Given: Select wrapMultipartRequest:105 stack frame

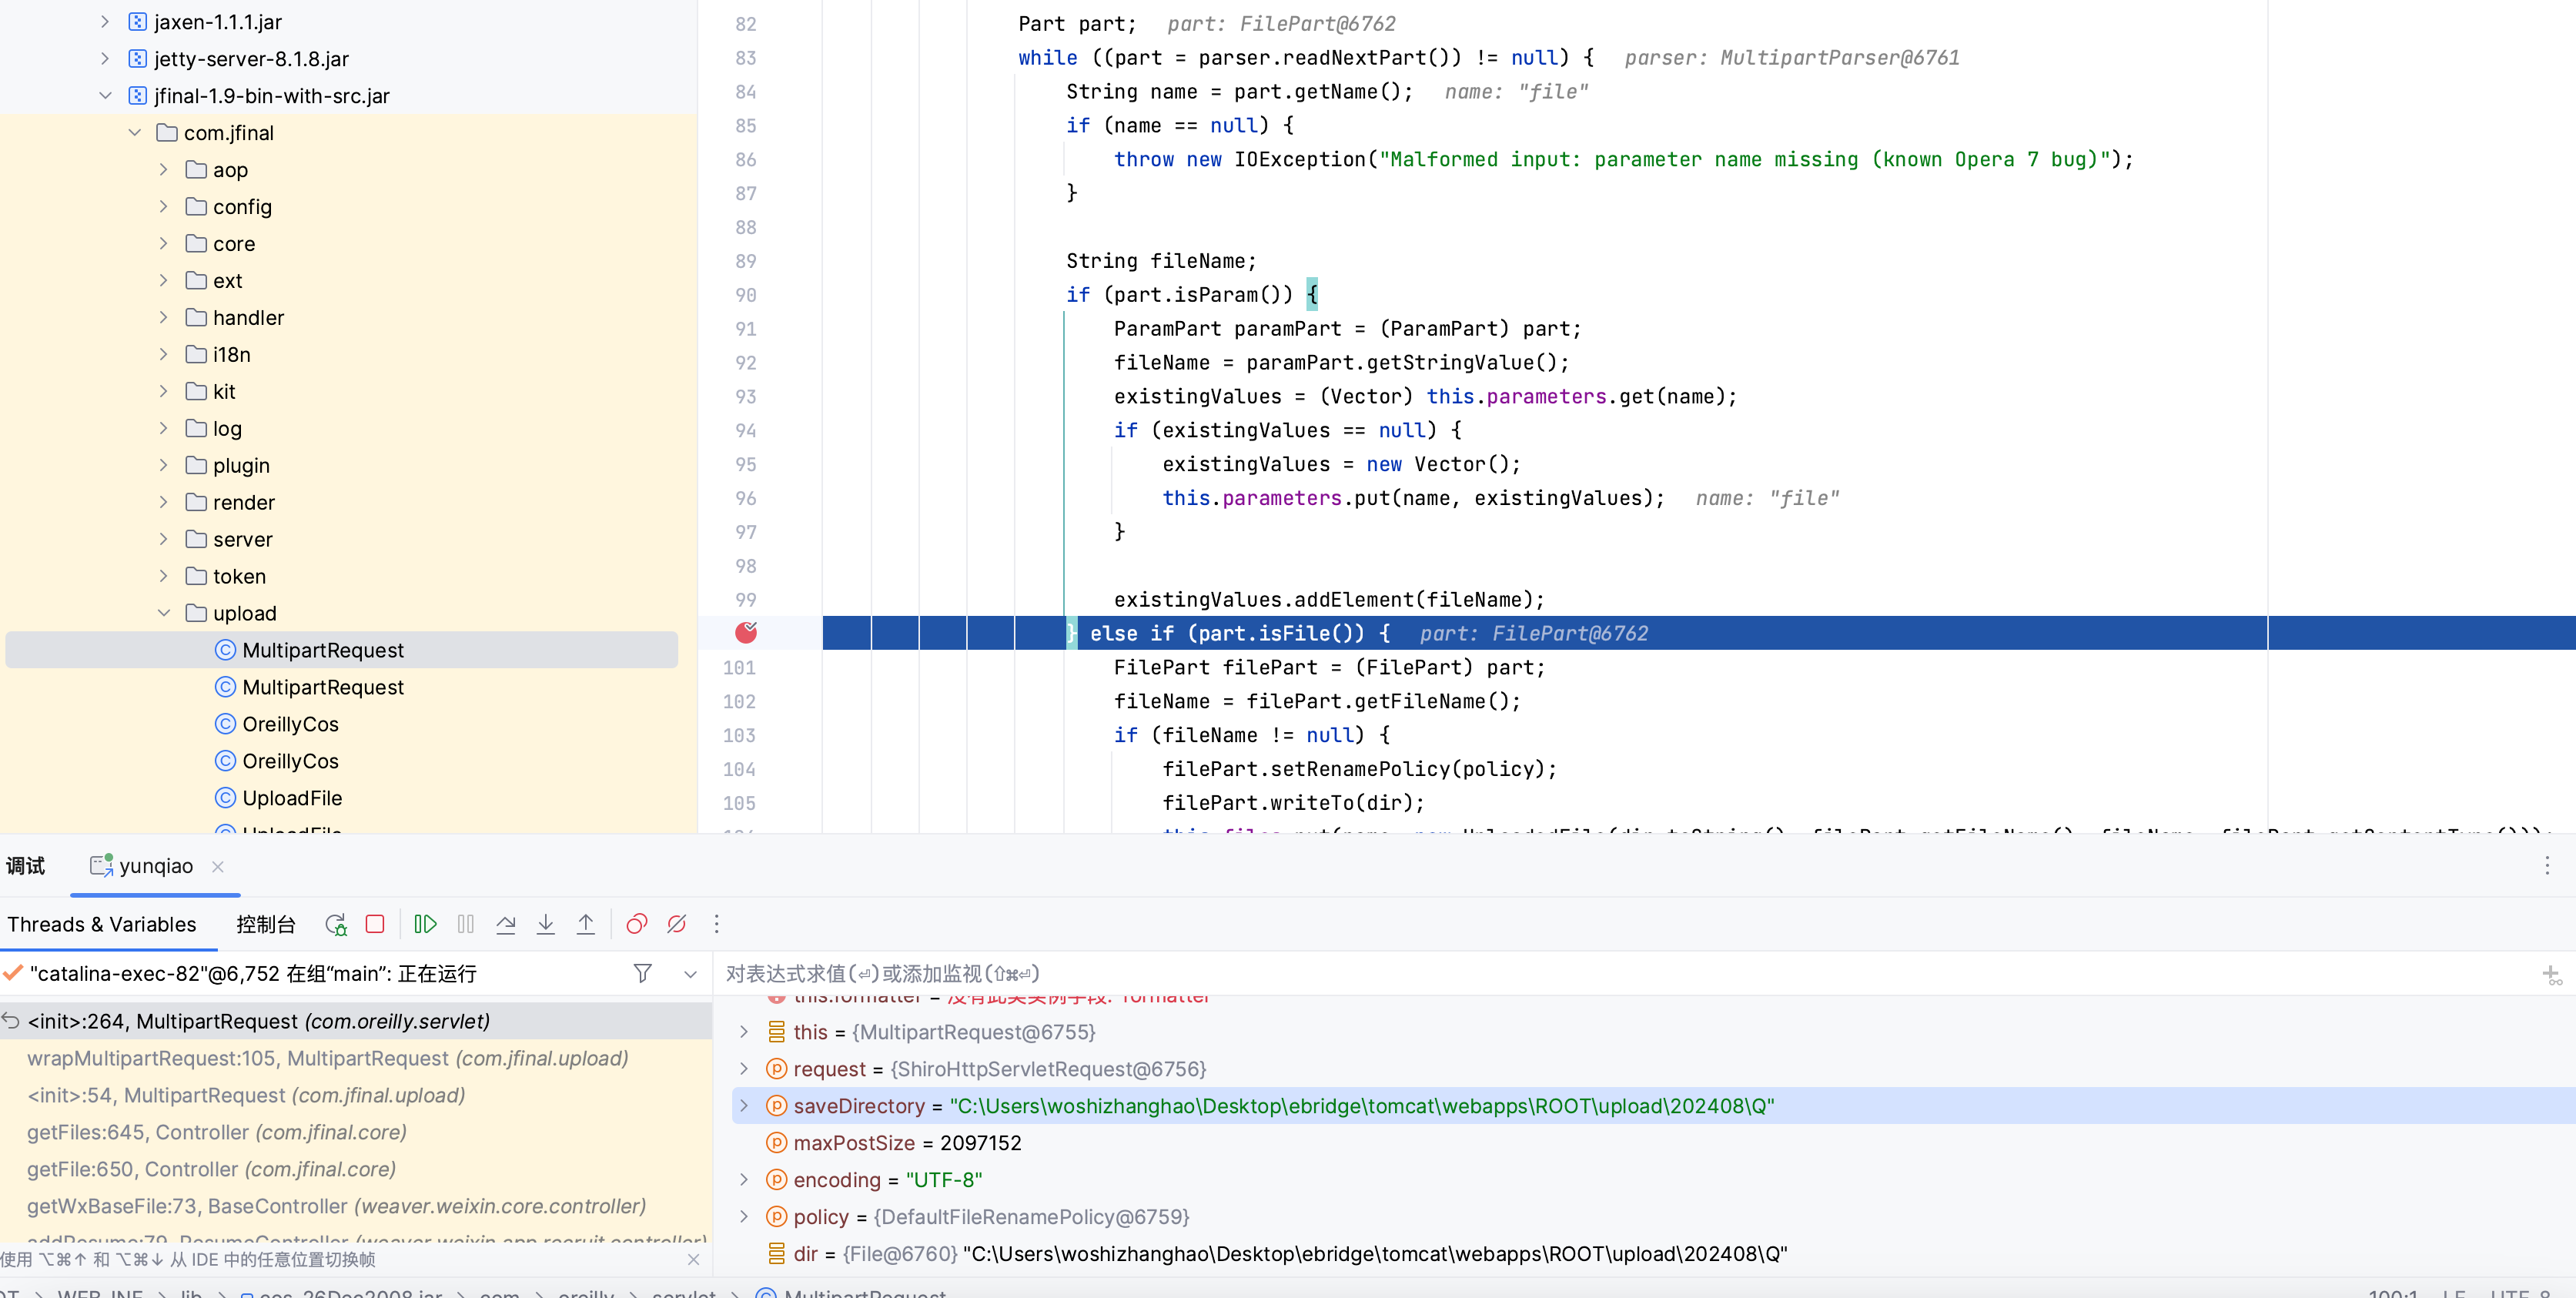Looking at the screenshot, I should (x=327, y=1058).
